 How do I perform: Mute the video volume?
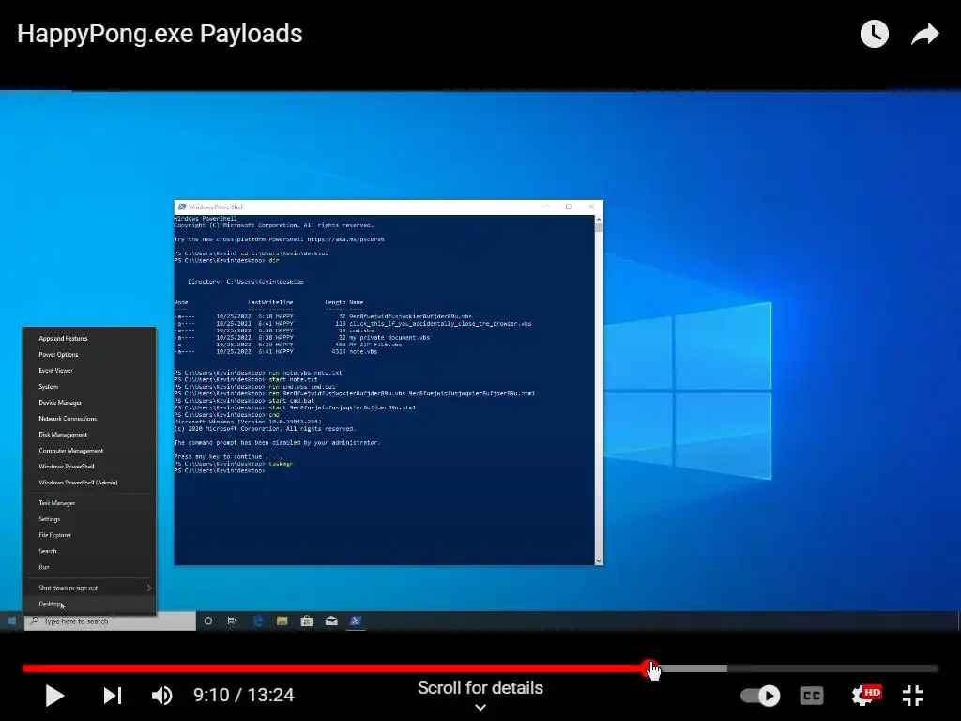[161, 696]
